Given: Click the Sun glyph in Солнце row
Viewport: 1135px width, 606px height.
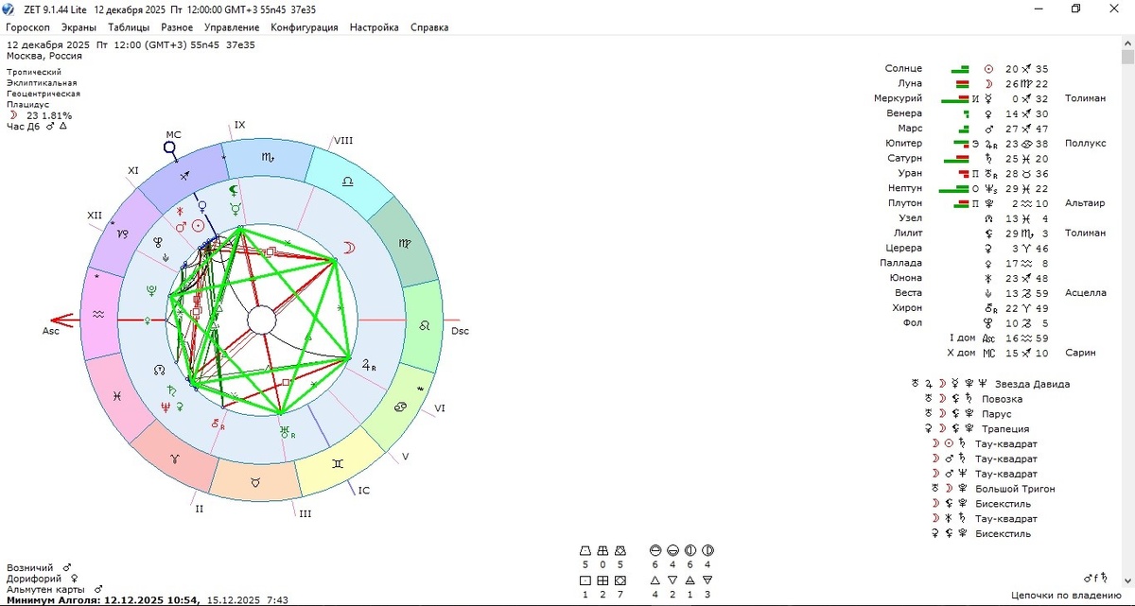Looking at the screenshot, I should tap(989, 69).
